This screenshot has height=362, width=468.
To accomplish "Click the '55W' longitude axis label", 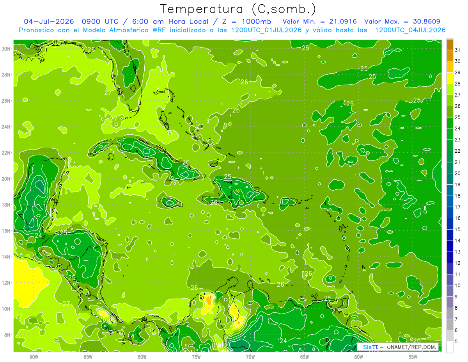I will pos(413,357).
